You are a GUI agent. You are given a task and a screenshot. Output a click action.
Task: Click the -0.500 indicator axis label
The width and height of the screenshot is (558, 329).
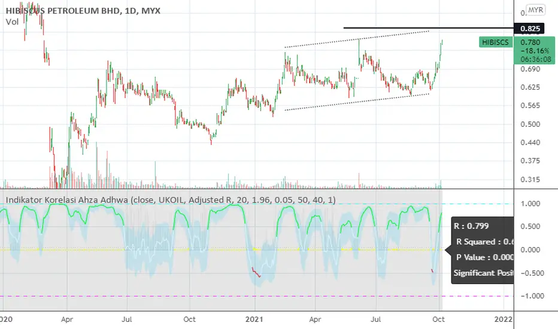[531, 273]
